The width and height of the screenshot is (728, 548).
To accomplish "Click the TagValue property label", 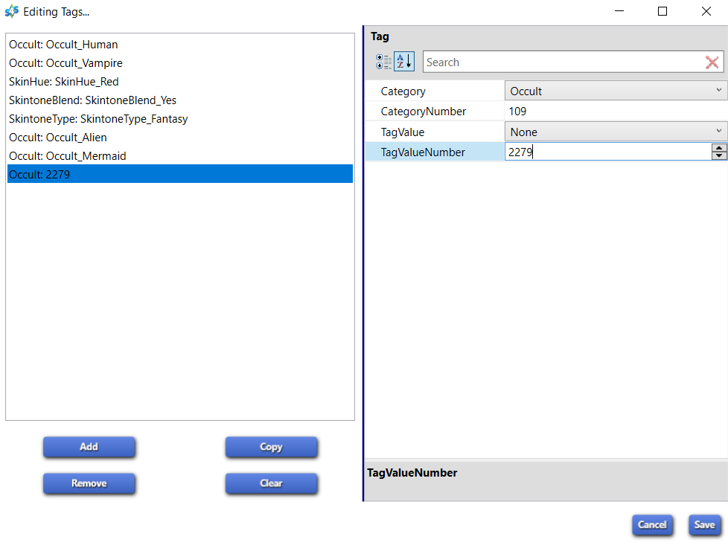I will (403, 132).
